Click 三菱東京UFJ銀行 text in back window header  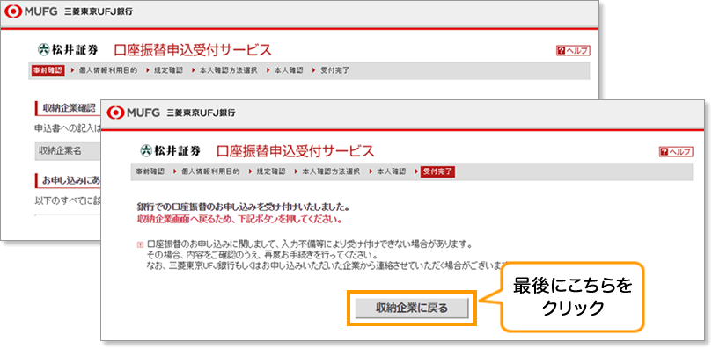point(99,11)
